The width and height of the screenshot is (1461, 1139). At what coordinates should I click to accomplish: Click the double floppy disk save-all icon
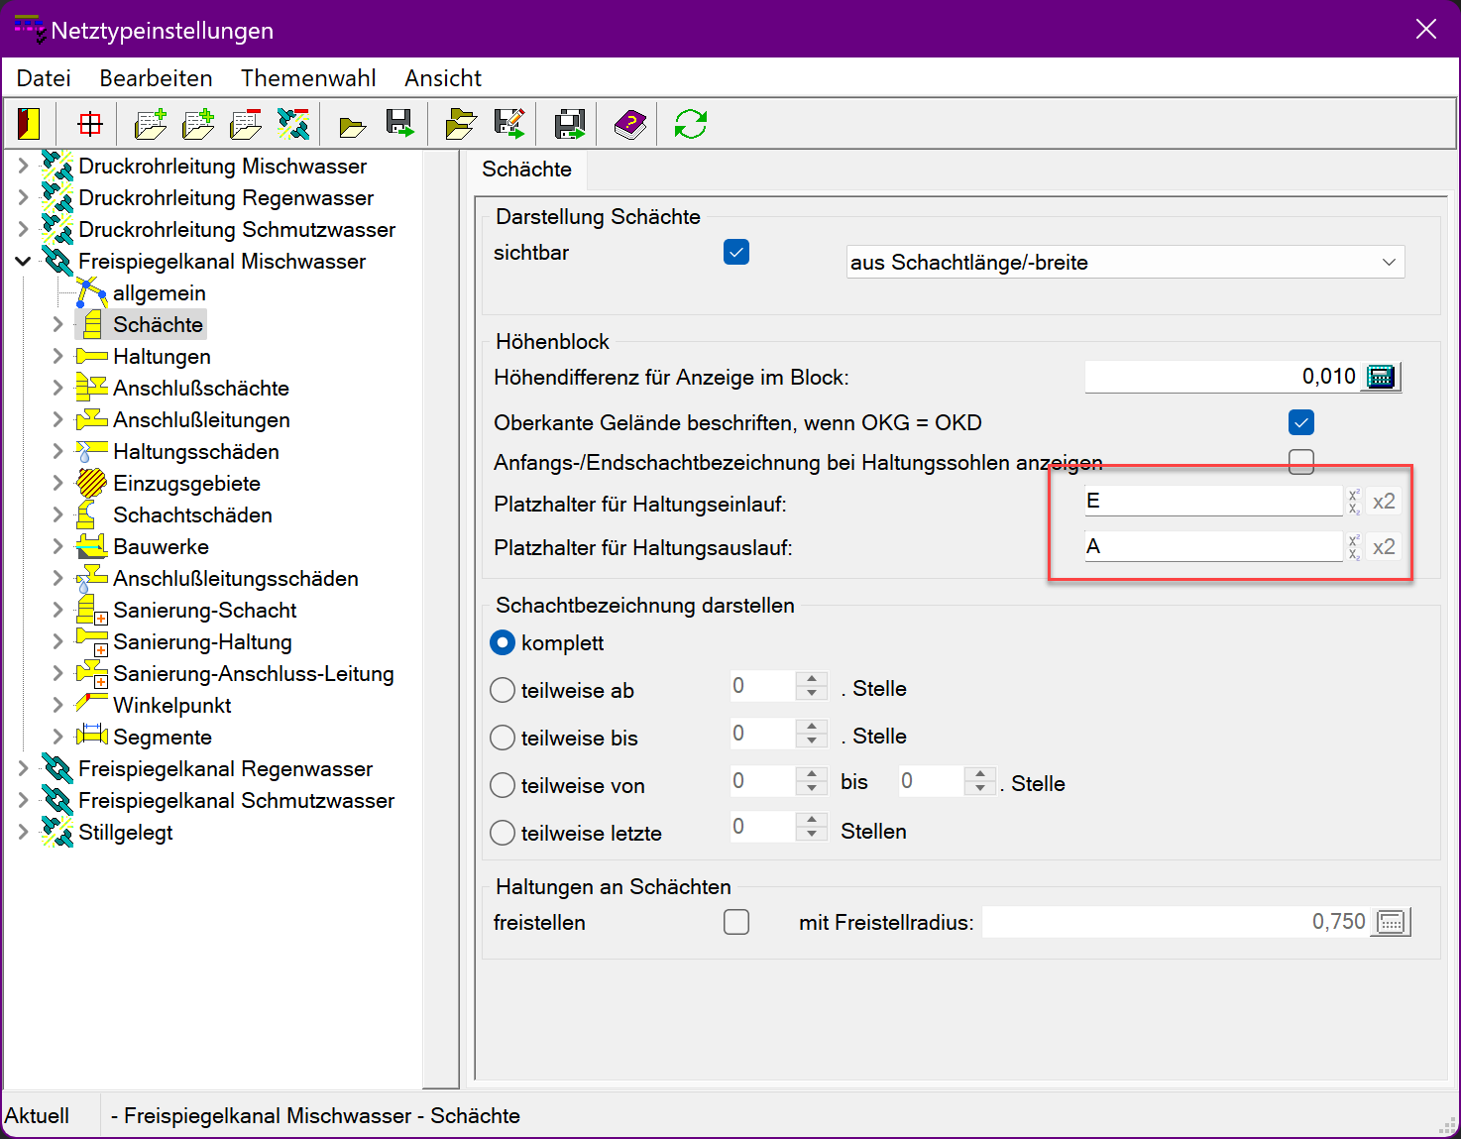point(570,124)
